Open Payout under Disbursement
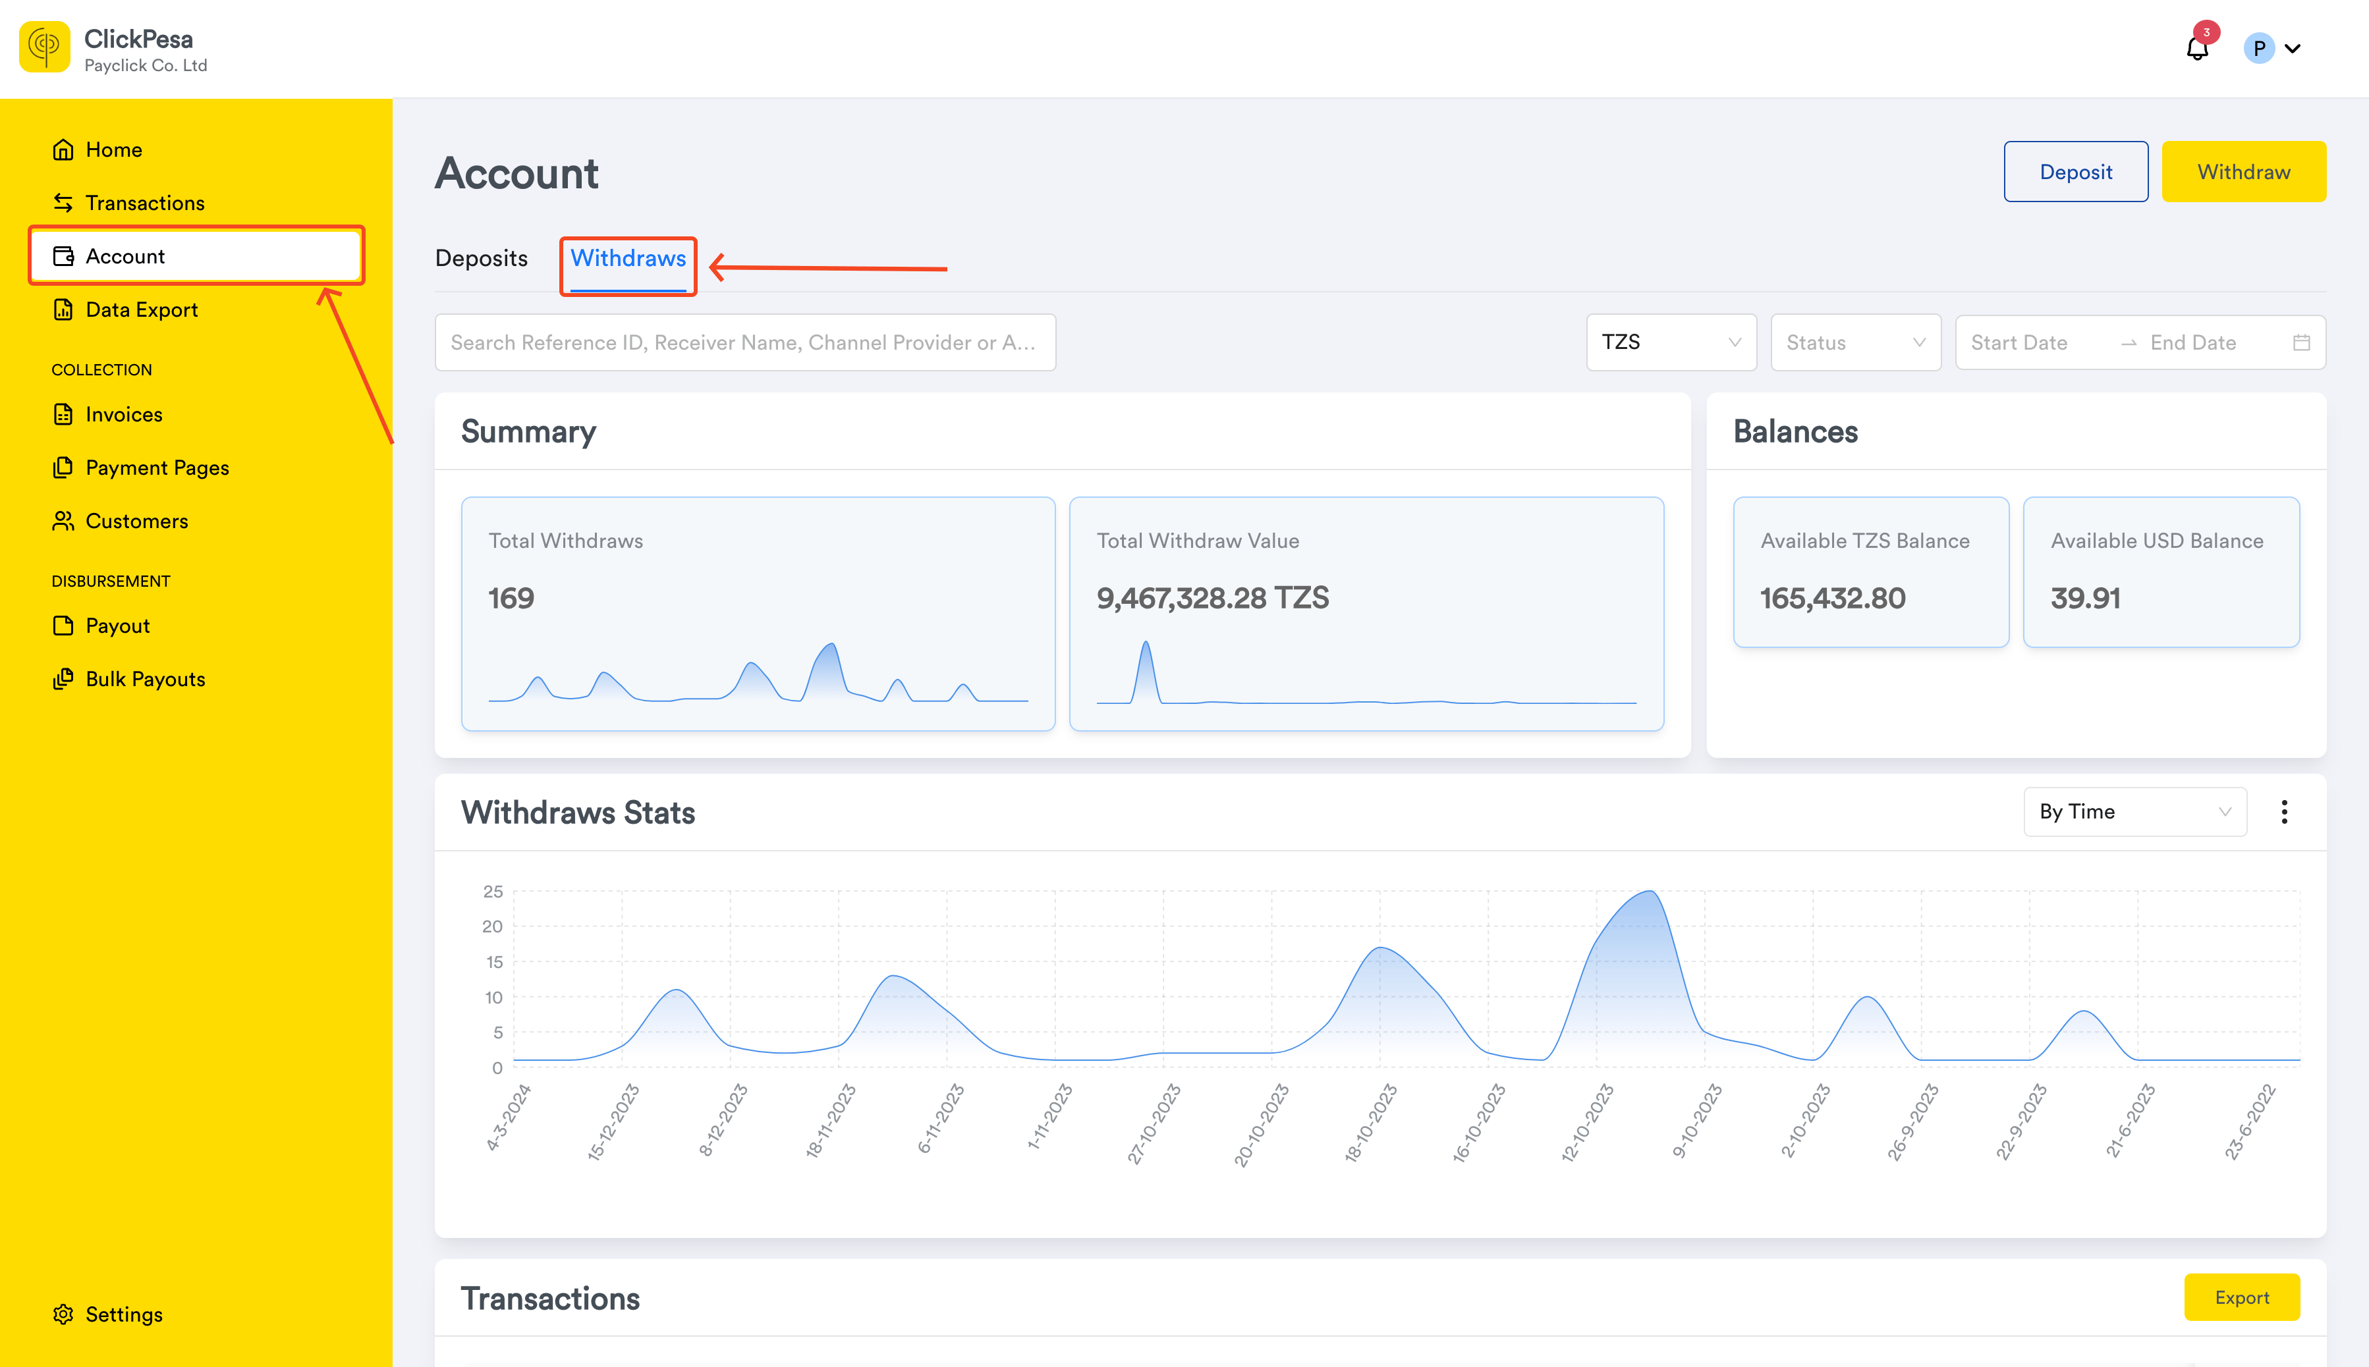 [117, 626]
